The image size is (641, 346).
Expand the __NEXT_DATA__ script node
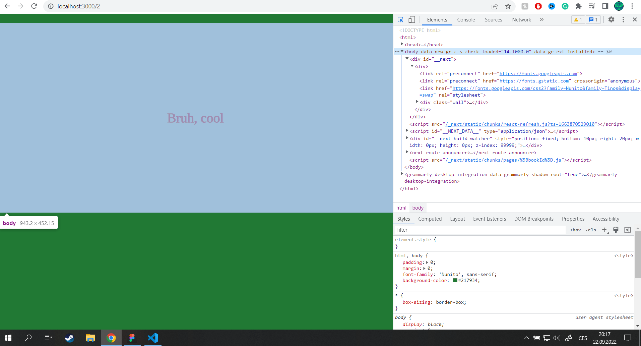(407, 131)
